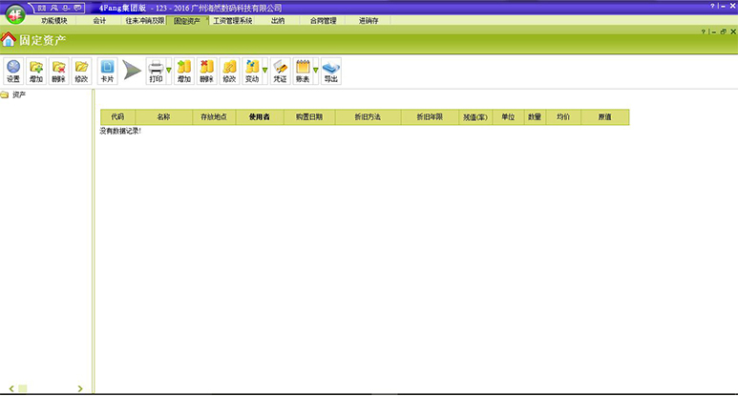
Task: Expand the 打印 print dropdown arrow
Action: [169, 71]
